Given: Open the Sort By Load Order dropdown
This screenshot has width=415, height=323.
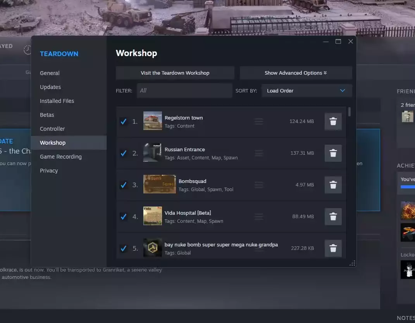Looking at the screenshot, I should pyautogui.click(x=307, y=91).
